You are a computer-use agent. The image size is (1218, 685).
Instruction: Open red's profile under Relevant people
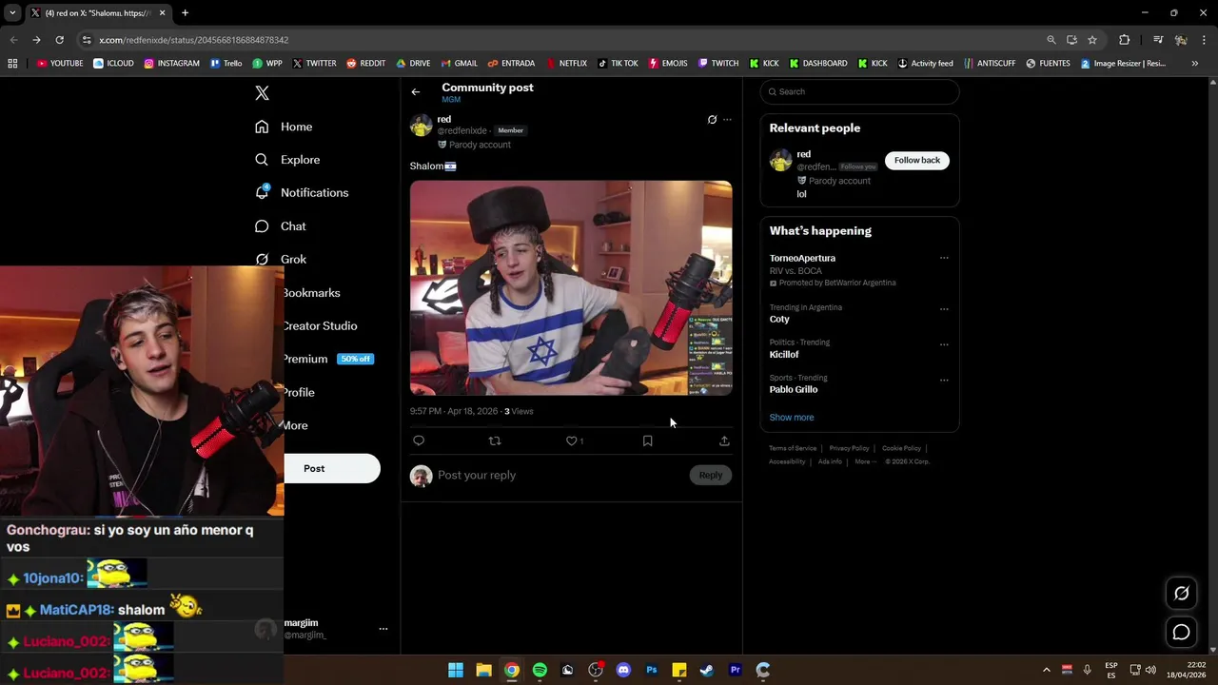(x=804, y=154)
